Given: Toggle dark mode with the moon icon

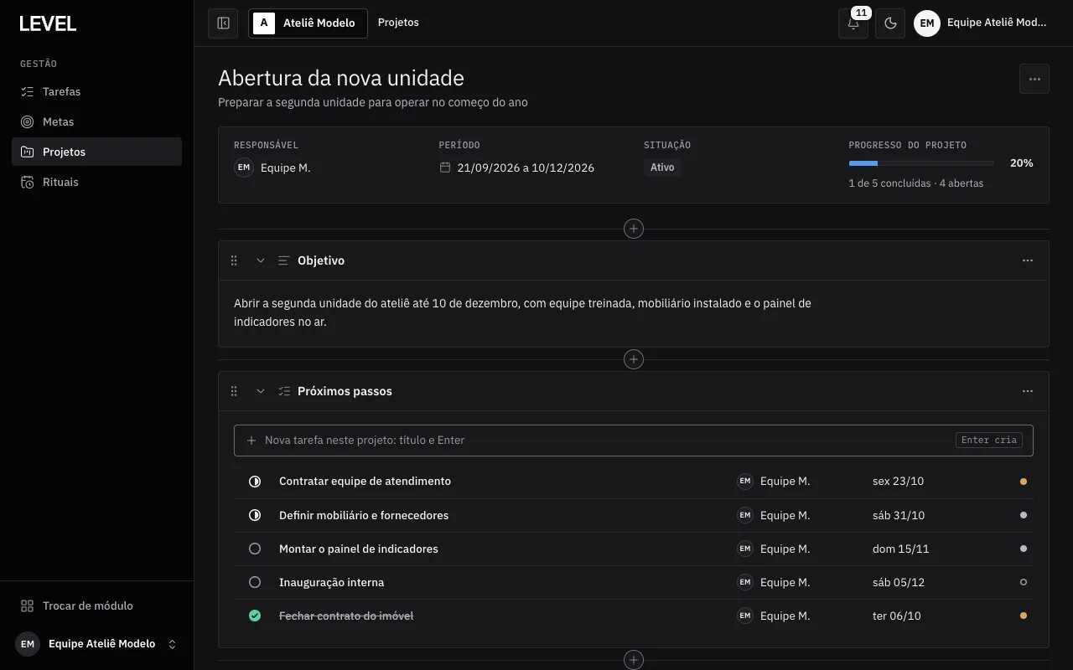Looking at the screenshot, I should (x=890, y=23).
